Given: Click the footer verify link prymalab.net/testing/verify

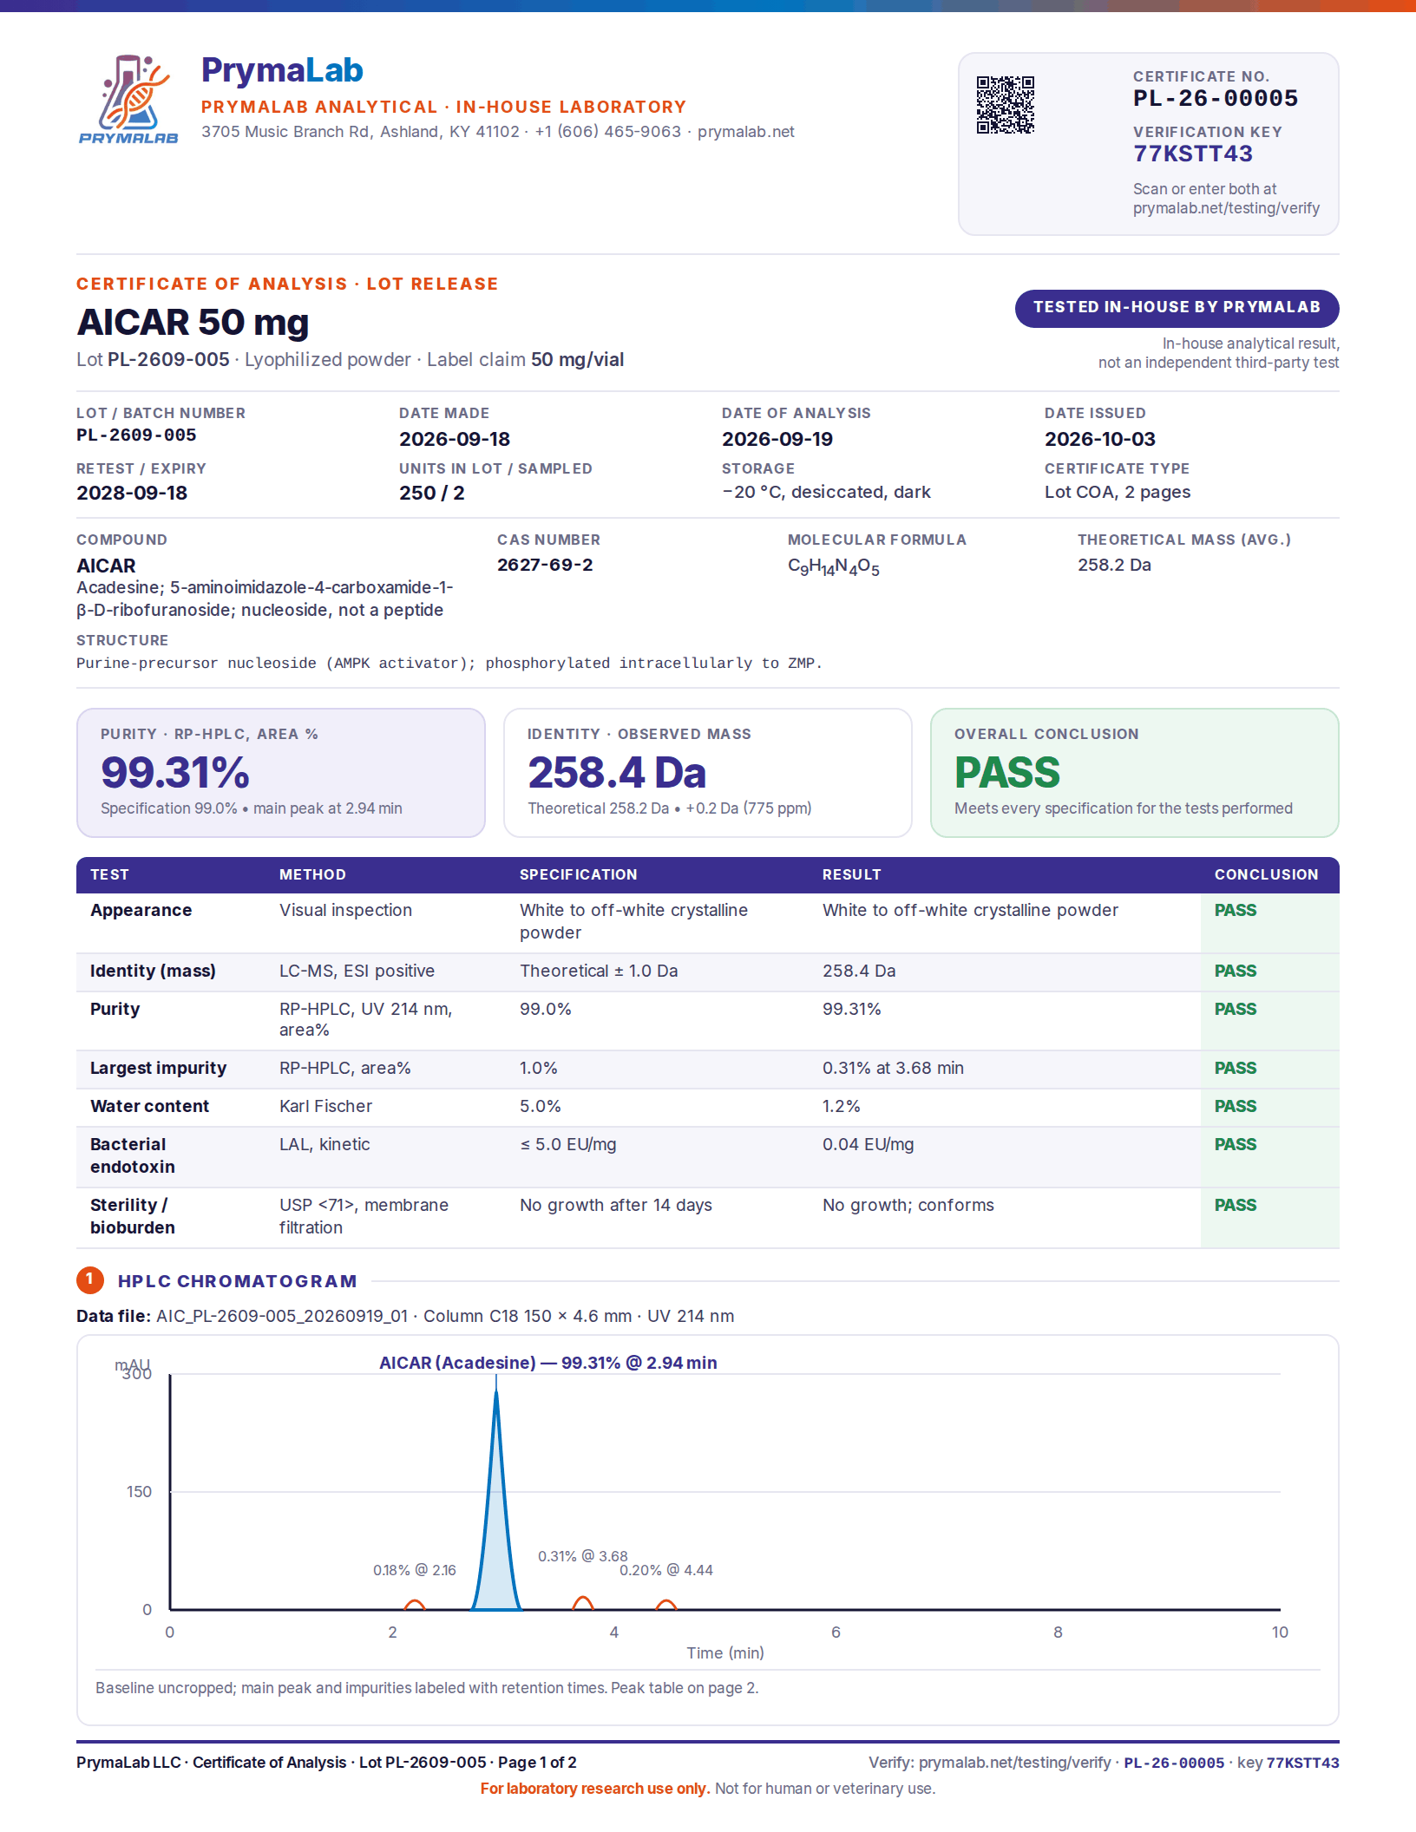Looking at the screenshot, I should pyautogui.click(x=1014, y=1763).
